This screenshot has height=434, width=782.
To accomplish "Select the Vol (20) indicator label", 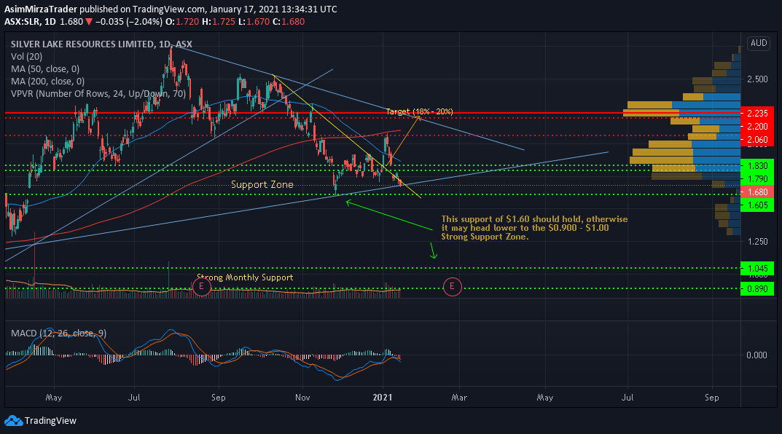I will (x=26, y=57).
